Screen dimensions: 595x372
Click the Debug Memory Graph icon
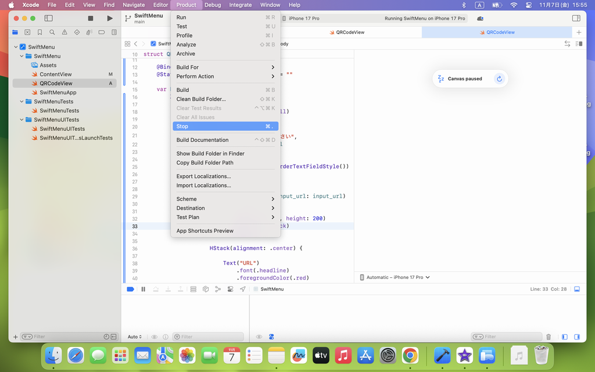(218, 289)
